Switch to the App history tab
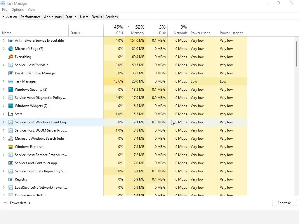This screenshot has width=299, height=224. coord(53,17)
